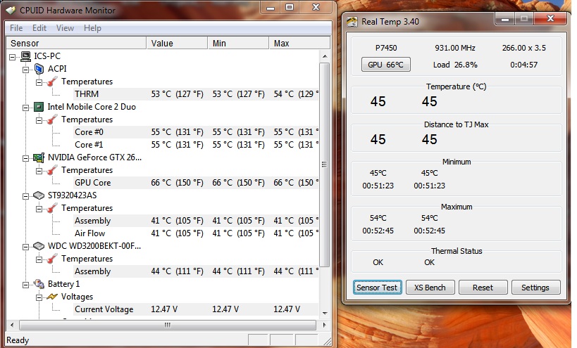Select the Assembly row under WDC WD3200BEKT
577x348 pixels.
196,271
